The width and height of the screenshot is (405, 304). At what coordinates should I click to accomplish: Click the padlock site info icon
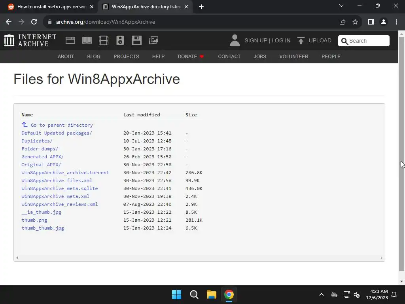[x=50, y=22]
